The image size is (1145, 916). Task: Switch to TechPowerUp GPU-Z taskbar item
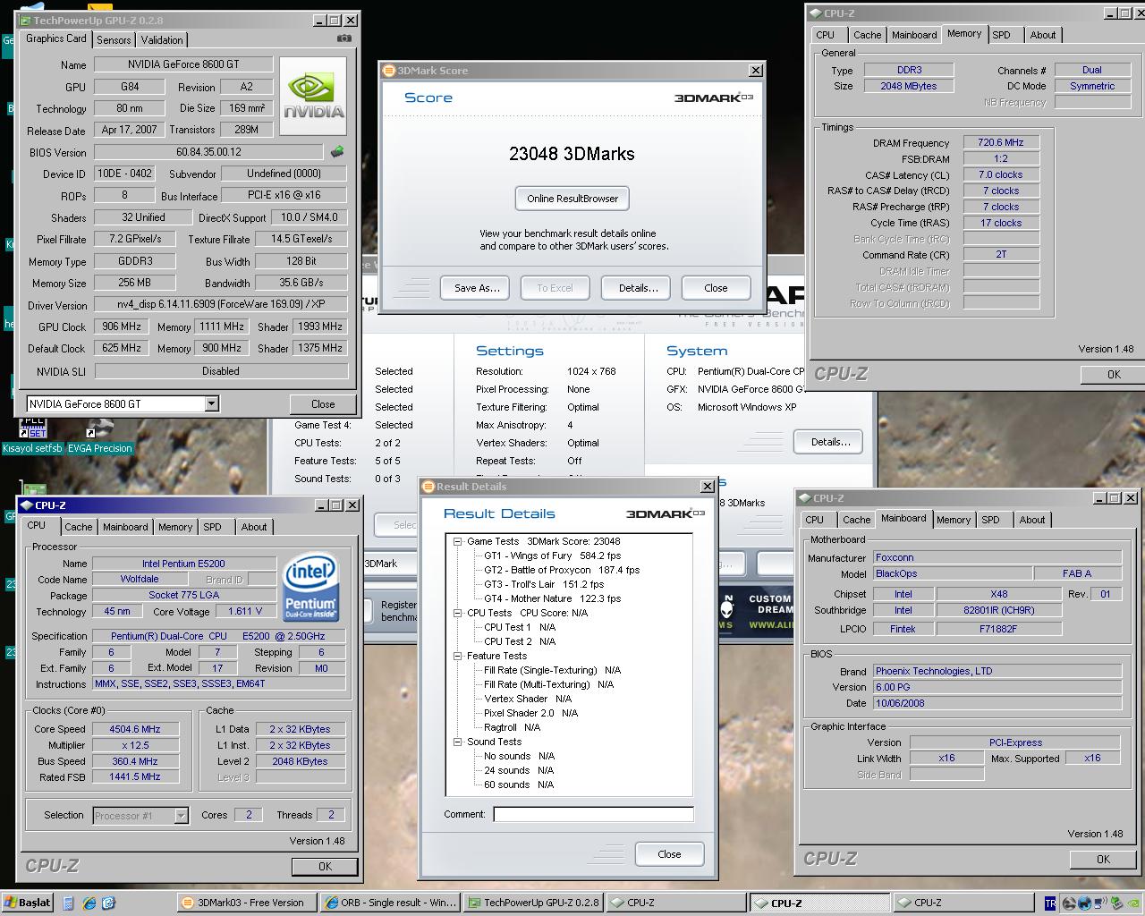click(x=534, y=903)
